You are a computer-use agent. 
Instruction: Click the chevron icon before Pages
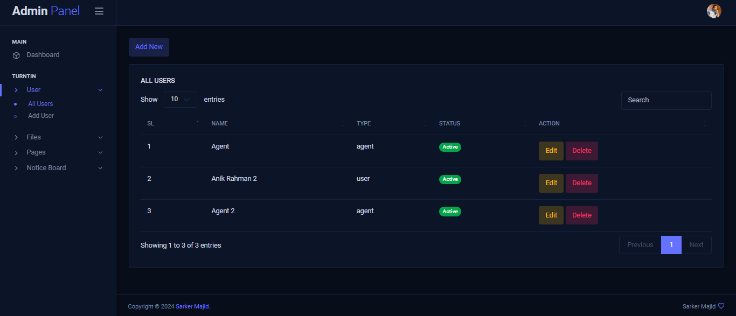pos(16,152)
